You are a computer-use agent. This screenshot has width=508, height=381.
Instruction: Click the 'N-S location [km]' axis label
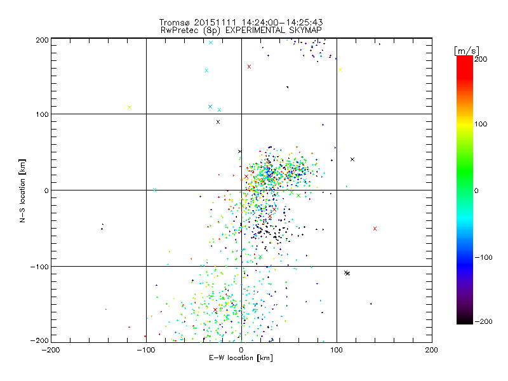tap(22, 190)
